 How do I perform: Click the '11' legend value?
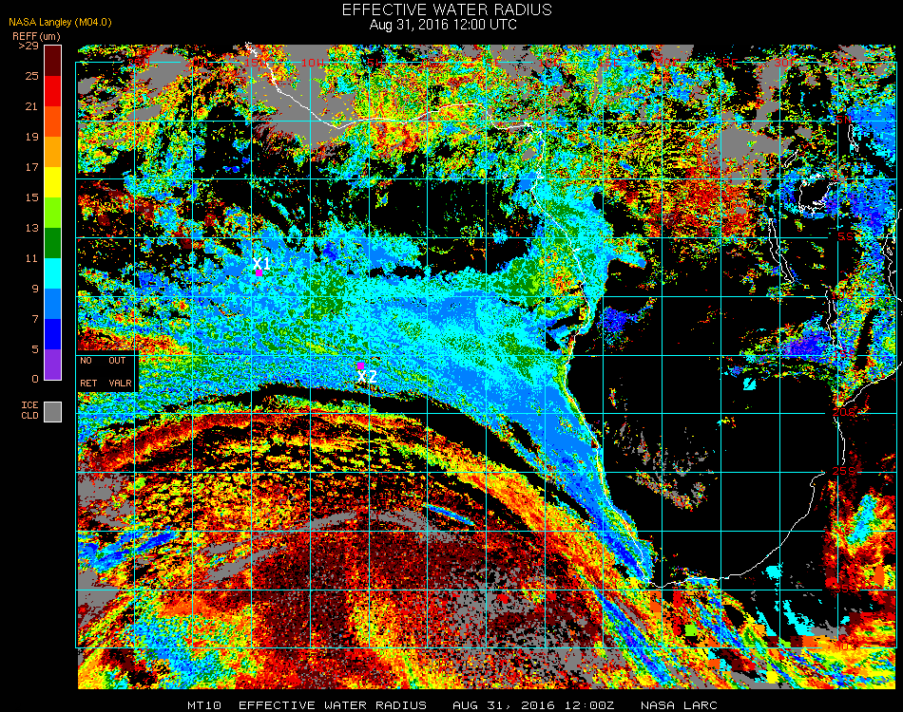click(31, 258)
